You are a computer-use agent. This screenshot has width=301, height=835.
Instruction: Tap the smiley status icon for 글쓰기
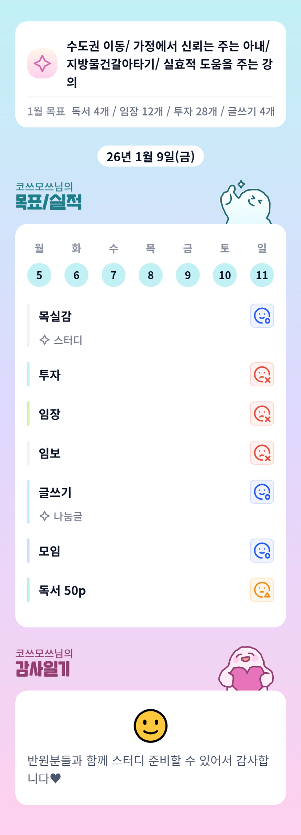click(x=262, y=492)
